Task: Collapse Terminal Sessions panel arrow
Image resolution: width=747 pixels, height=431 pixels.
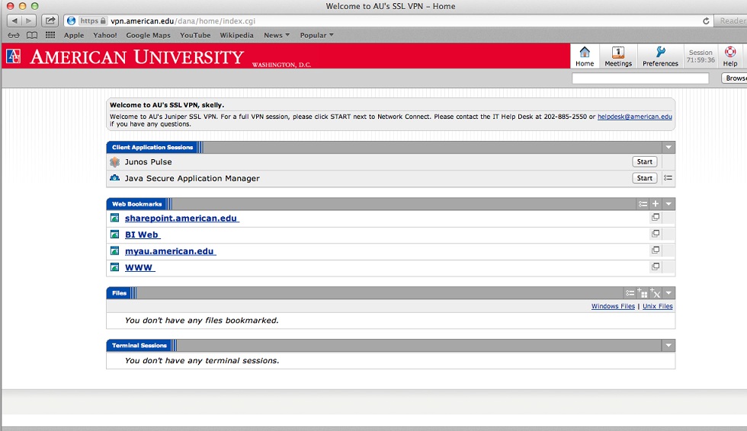Action: click(x=668, y=346)
